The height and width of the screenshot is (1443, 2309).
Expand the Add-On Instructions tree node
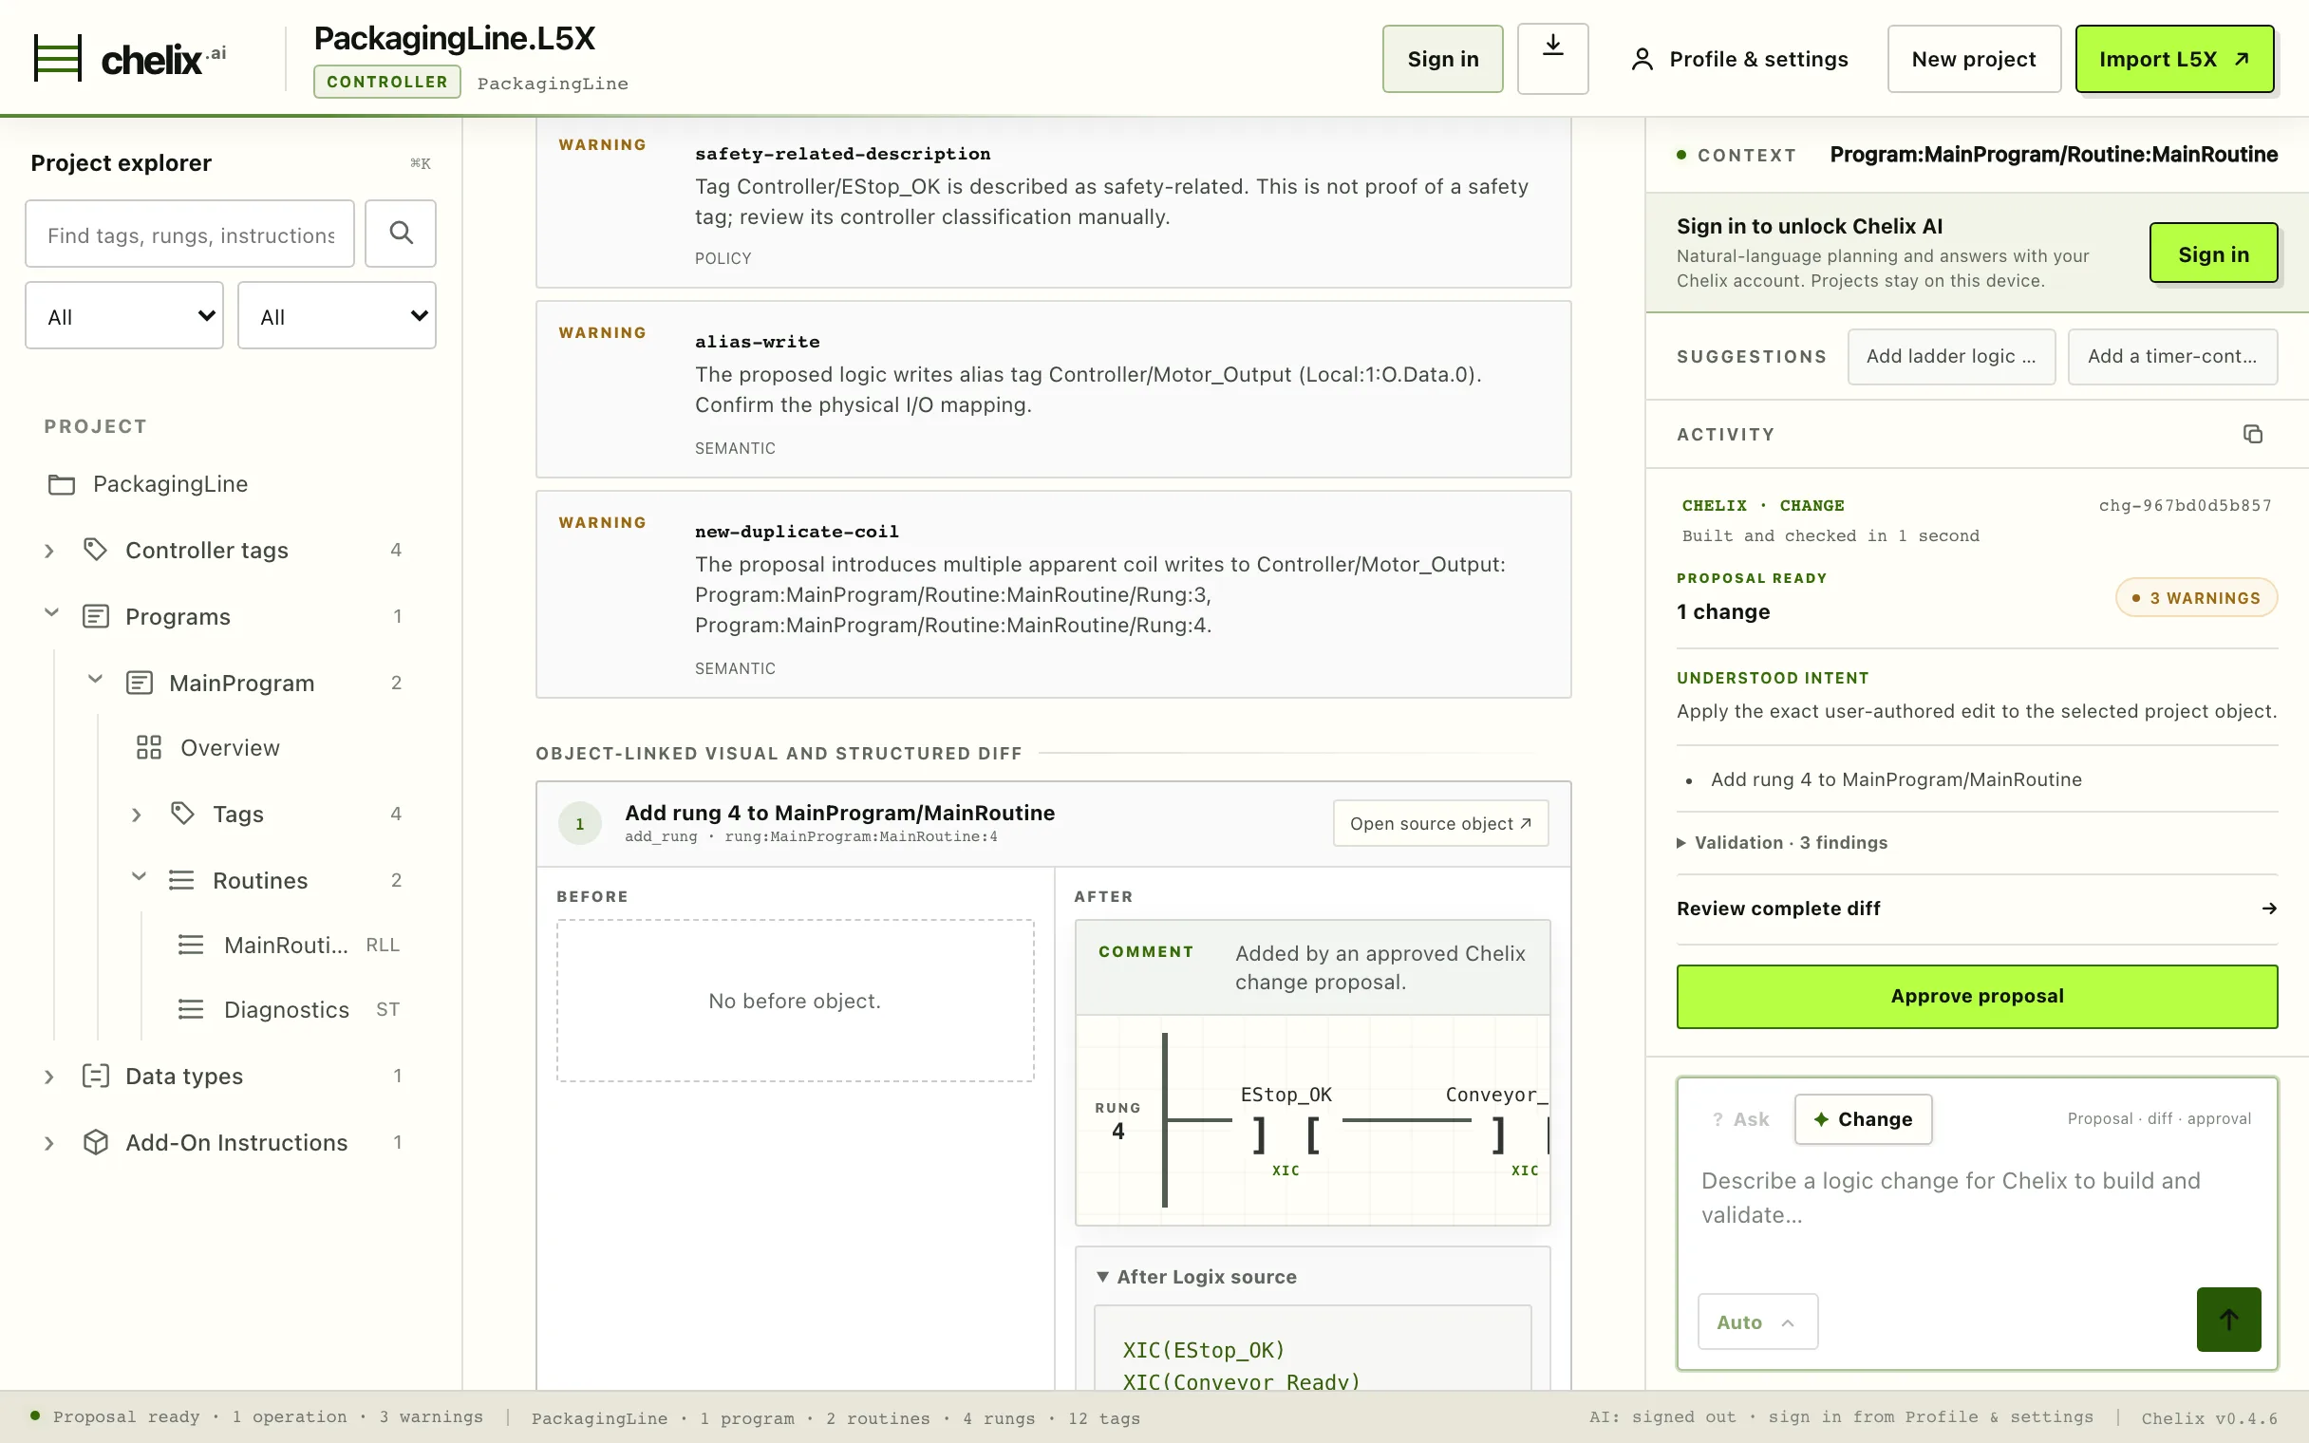tap(49, 1143)
